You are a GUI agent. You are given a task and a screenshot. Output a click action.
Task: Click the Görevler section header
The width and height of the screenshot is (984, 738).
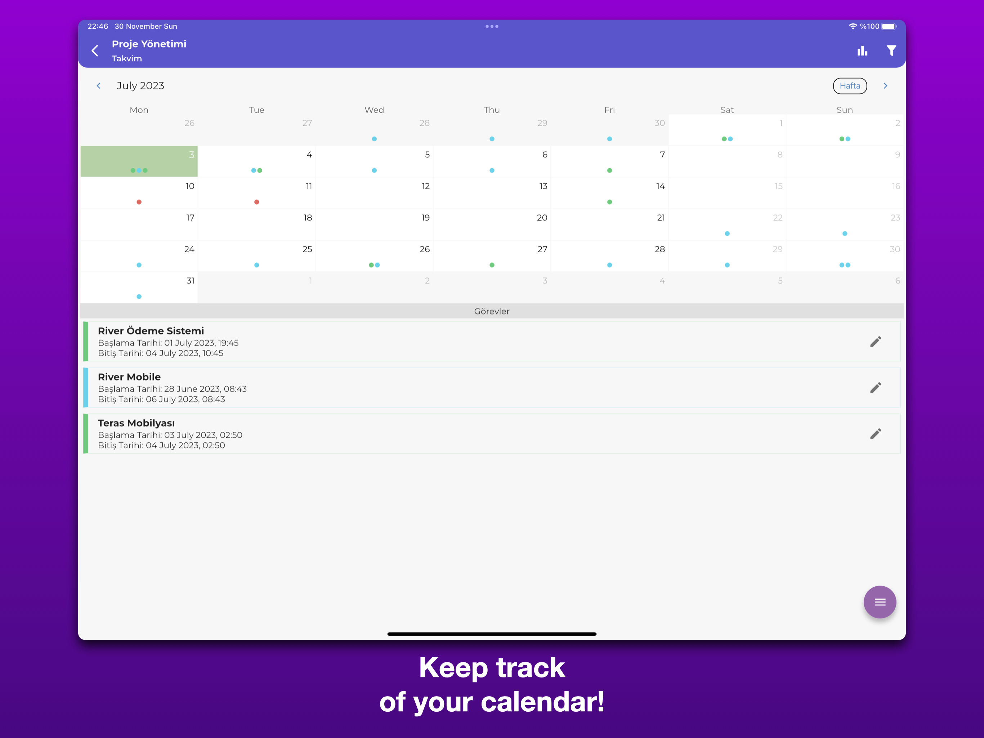tap(492, 311)
